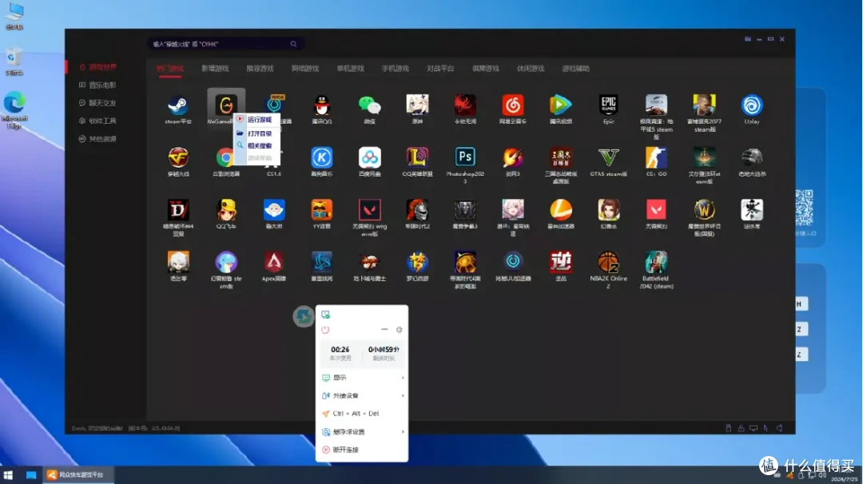Launch the Cyberpunk 2077 steam icon
Image resolution: width=863 pixels, height=484 pixels.
point(704,105)
